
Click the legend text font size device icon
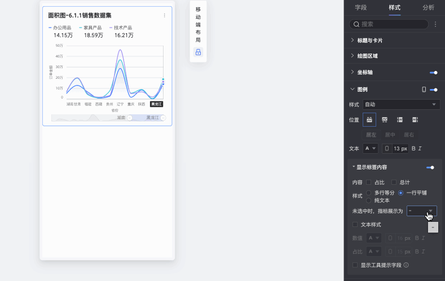tap(387, 149)
